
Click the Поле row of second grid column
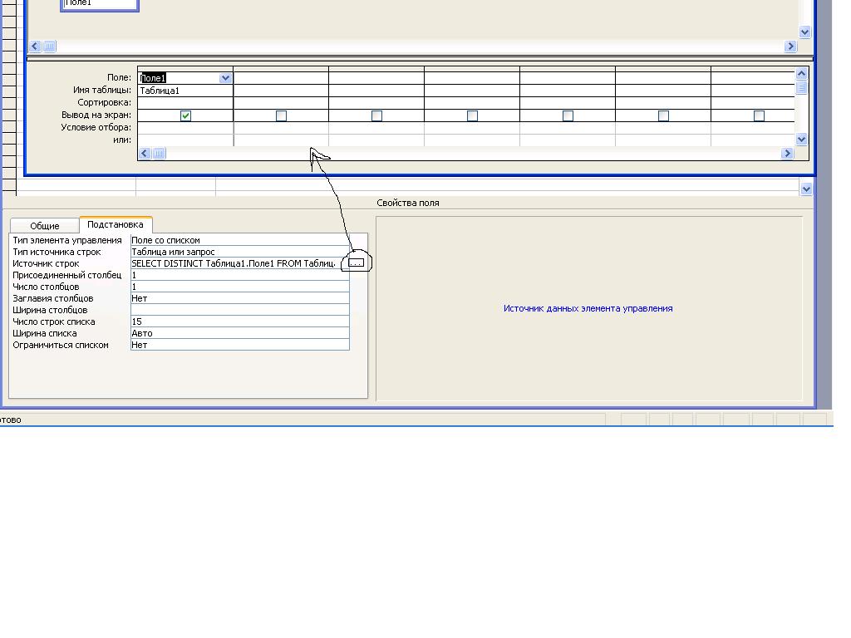coord(281,78)
